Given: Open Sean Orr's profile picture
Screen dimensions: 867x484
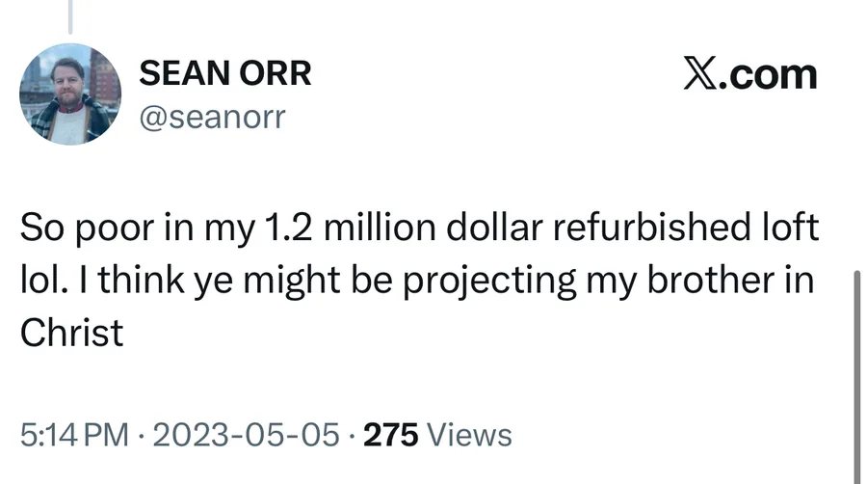Looking at the screenshot, I should (70, 94).
